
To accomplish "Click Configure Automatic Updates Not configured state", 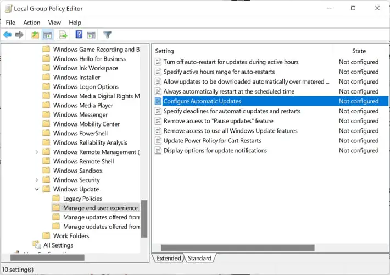I will point(359,101).
